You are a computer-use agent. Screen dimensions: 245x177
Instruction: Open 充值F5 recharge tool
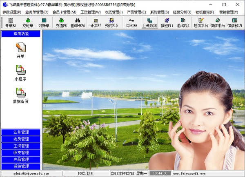(61, 22)
